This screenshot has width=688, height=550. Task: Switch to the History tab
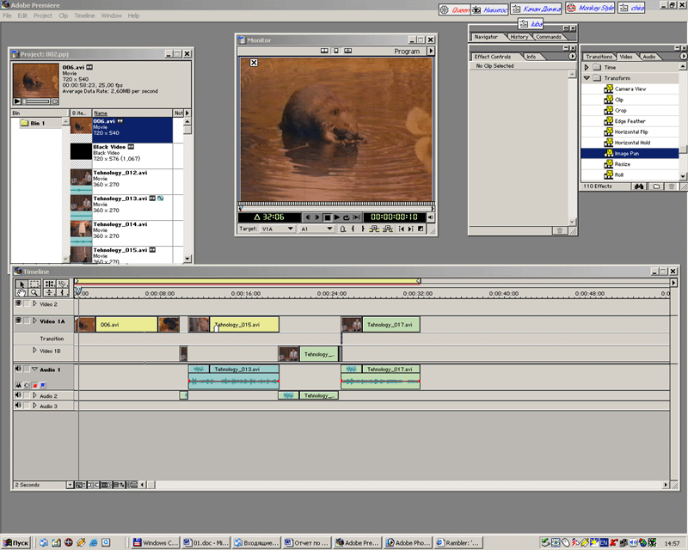[x=519, y=37]
